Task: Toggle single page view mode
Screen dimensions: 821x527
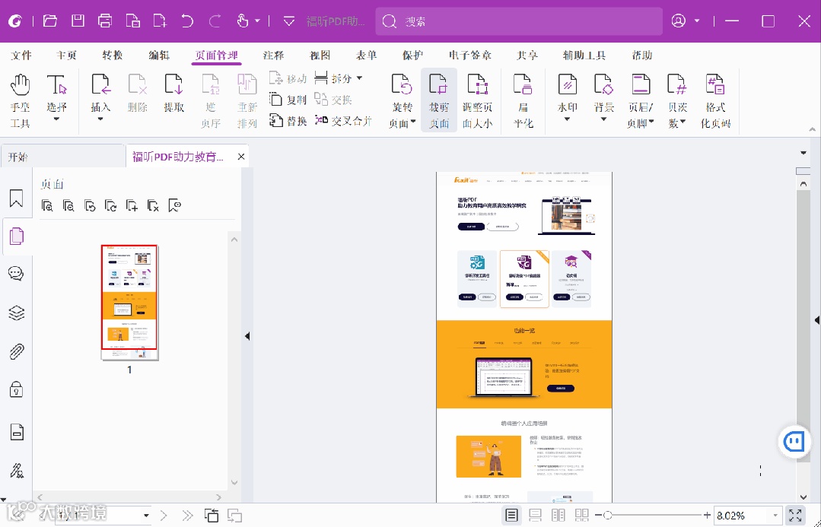Action: (x=511, y=516)
